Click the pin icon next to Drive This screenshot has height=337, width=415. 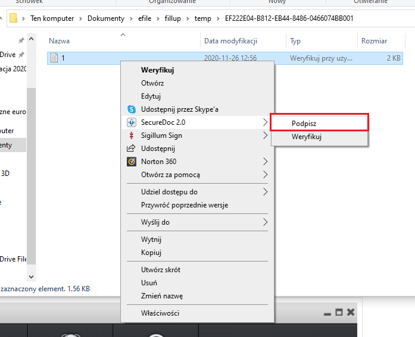21,55
